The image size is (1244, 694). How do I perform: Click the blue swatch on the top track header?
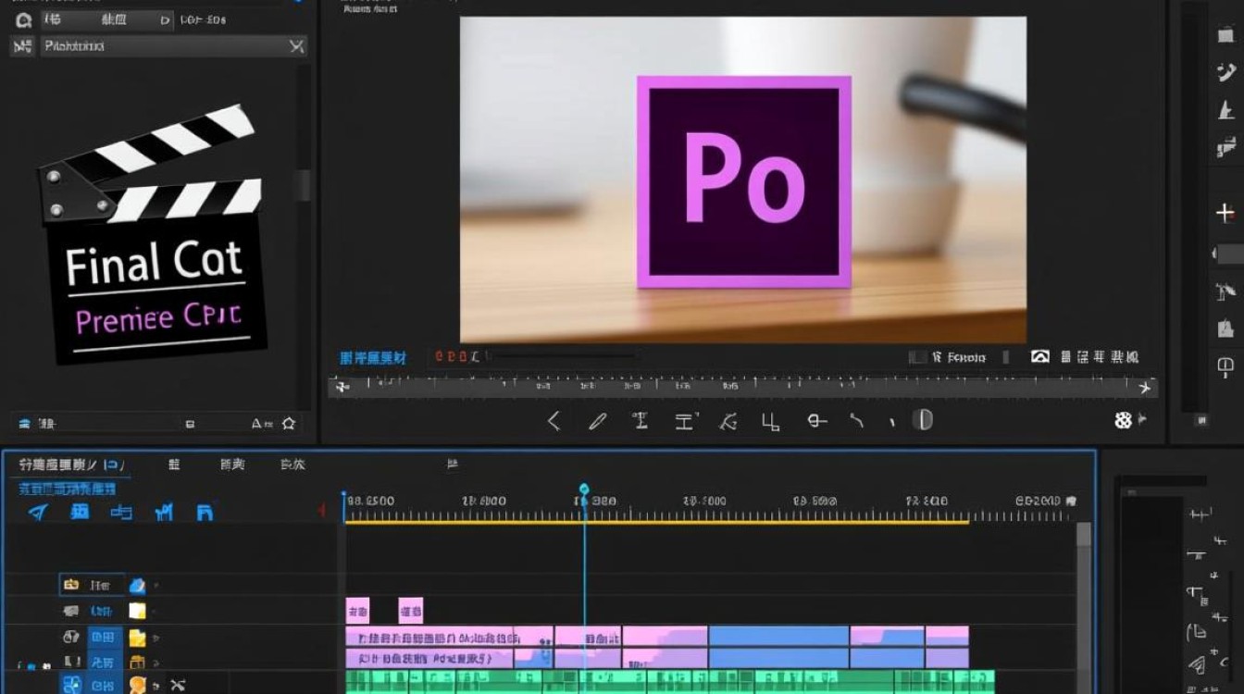click(x=137, y=585)
